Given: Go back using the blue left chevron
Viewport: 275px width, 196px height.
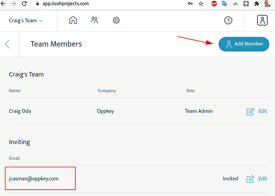Looking at the screenshot, I should pyautogui.click(x=7, y=44).
